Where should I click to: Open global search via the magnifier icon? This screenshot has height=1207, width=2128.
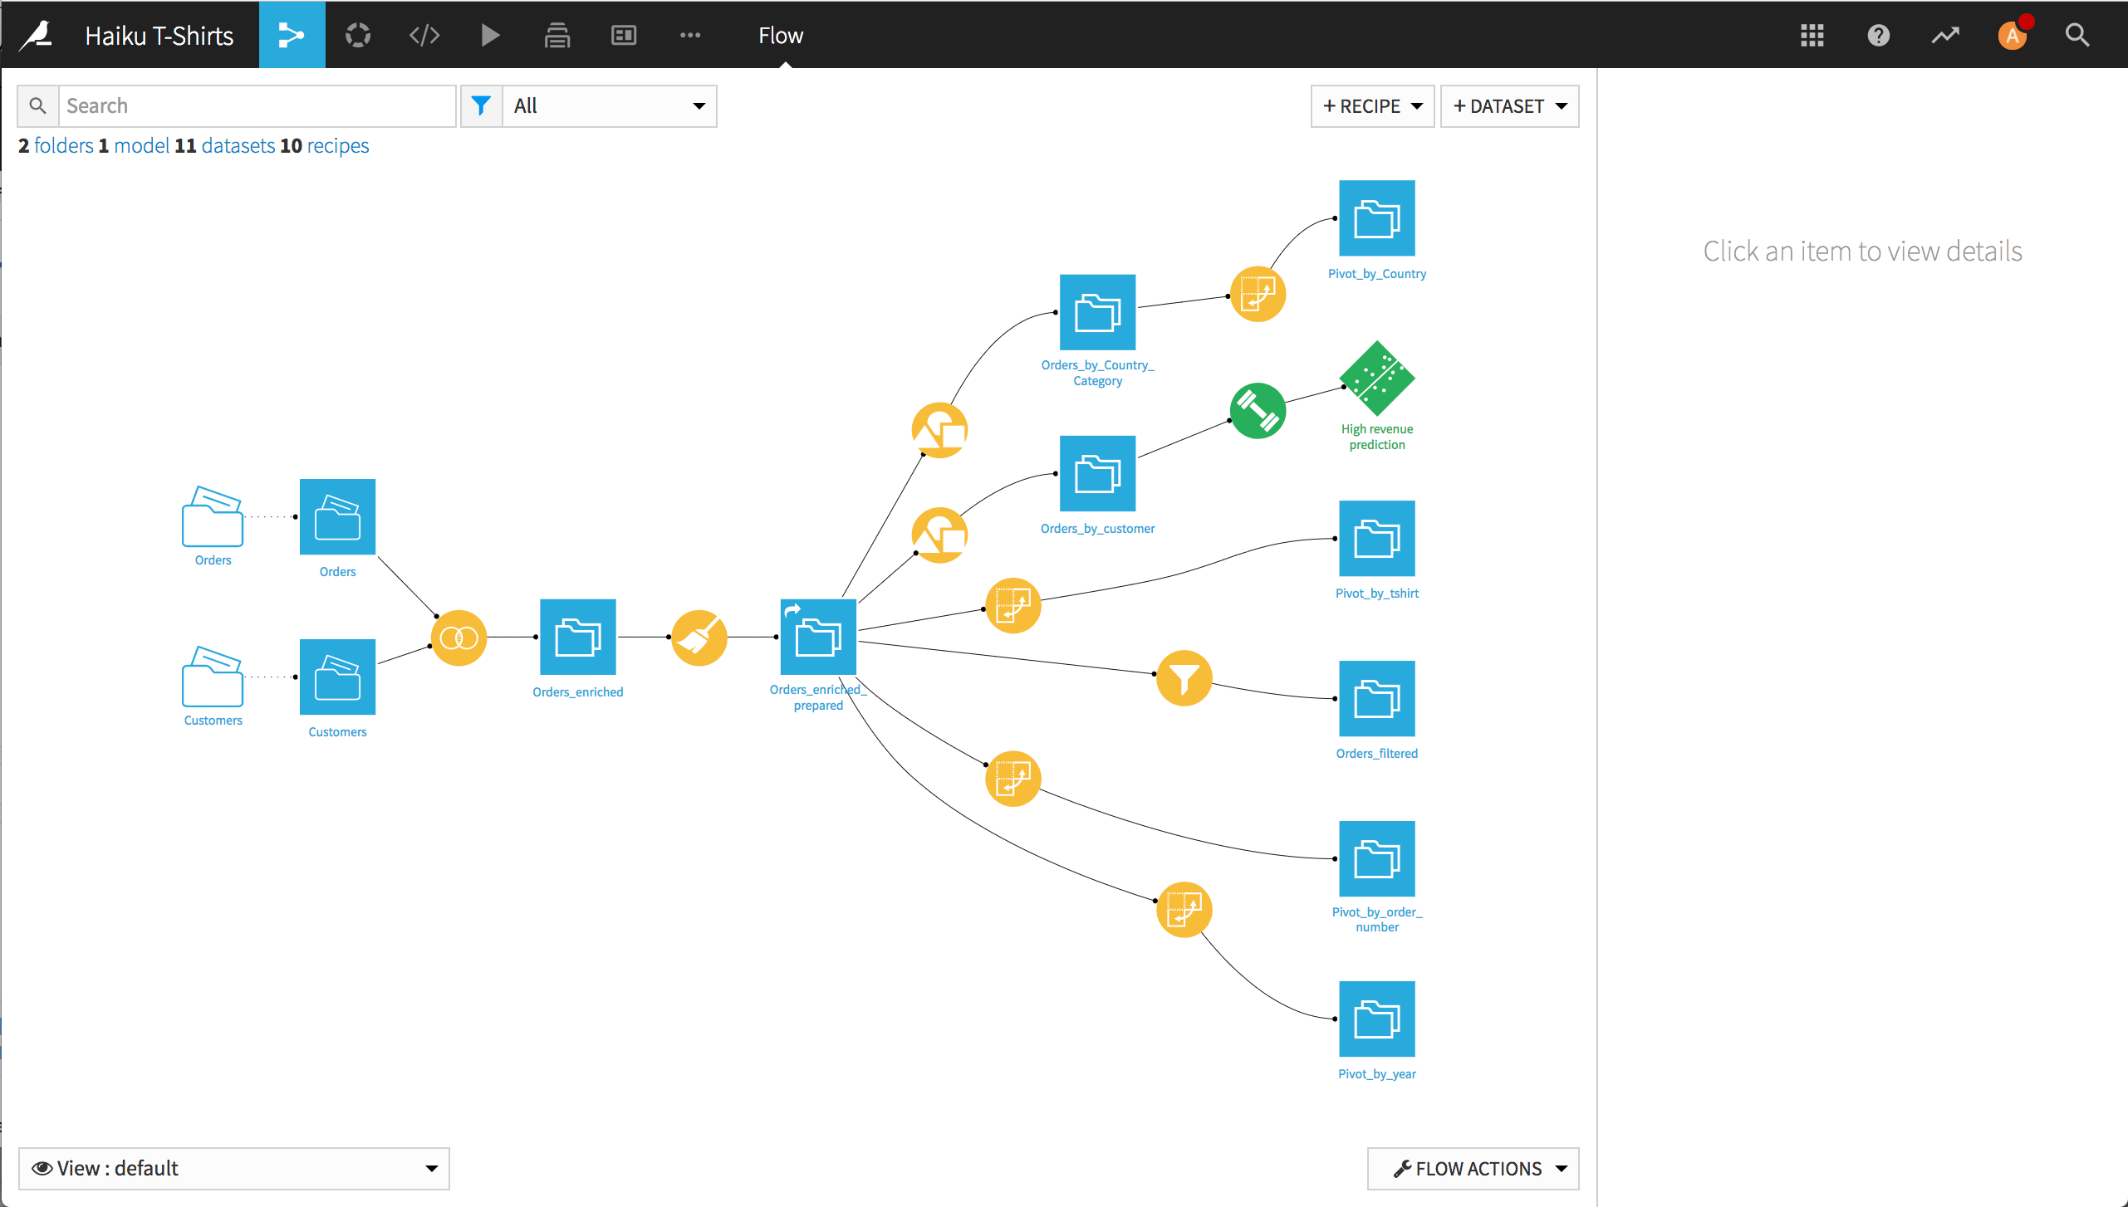coord(2077,35)
